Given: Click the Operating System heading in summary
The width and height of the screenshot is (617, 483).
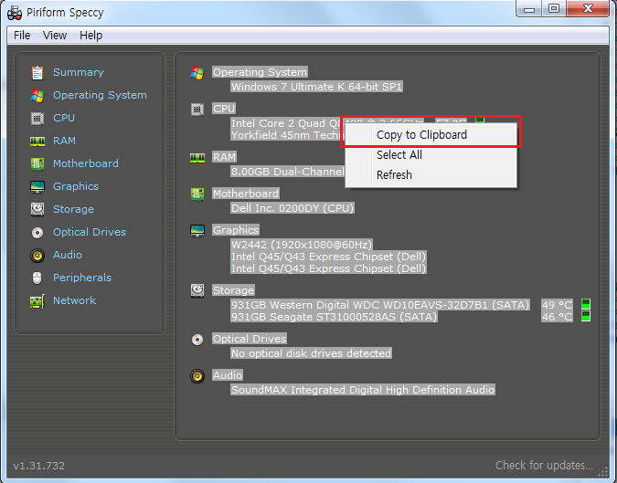Looking at the screenshot, I should [x=260, y=72].
